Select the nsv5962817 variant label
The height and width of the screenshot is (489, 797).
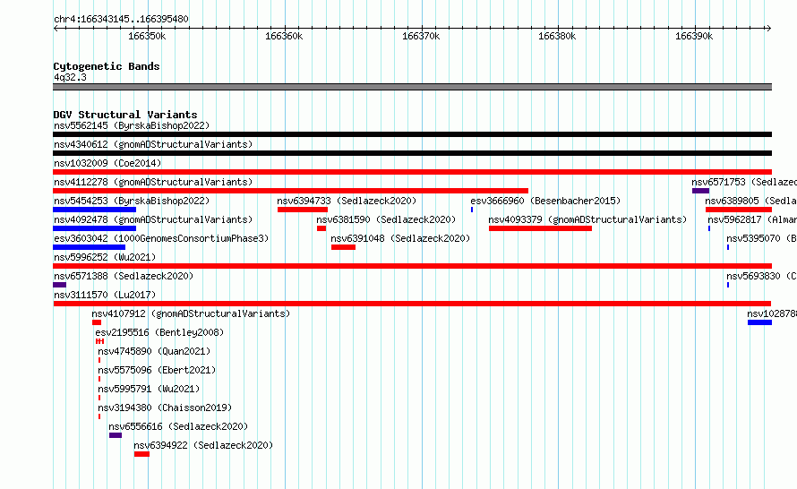(752, 219)
